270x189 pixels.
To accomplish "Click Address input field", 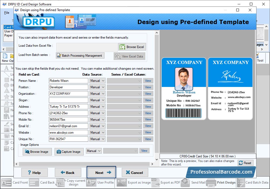I will pos(68,107).
